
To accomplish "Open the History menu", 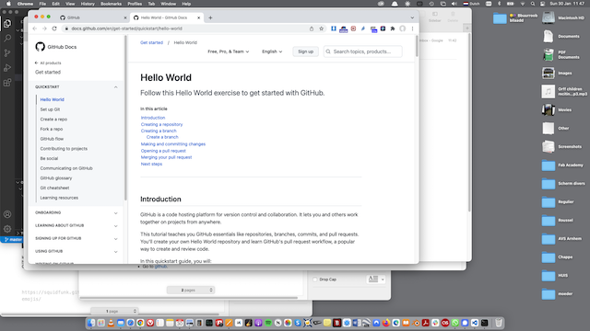I will (x=88, y=4).
